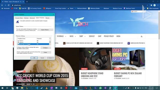Open Steam from the taskbar
Viewport: 160px width, 90px height.
(41, 88)
